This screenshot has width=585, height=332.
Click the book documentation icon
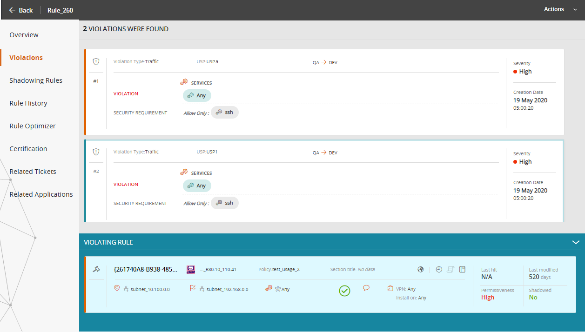462,269
